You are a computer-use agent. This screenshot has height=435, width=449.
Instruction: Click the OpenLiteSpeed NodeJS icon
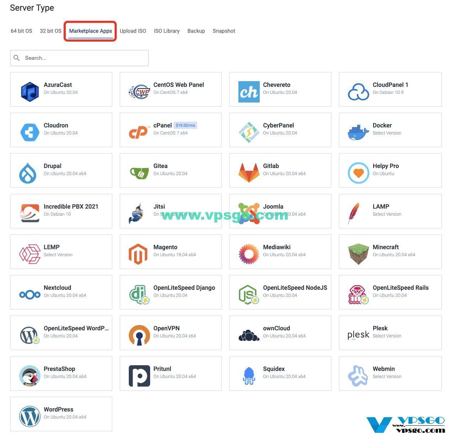click(x=248, y=295)
